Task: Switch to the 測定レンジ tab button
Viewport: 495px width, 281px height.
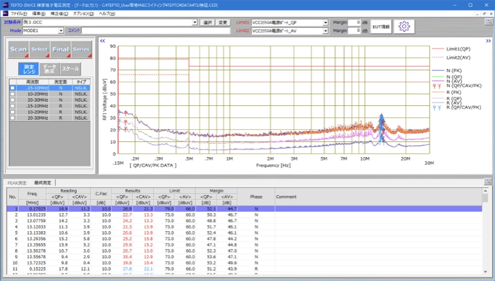Action: tap(29, 69)
